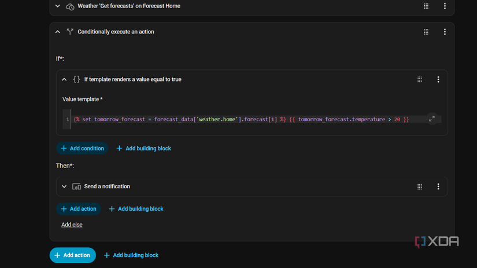Click the Add else link

coord(72,225)
